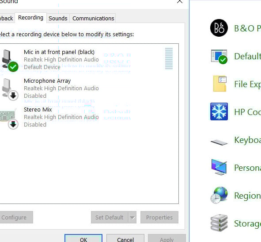
Task: Click the Properties button
Action: coord(159,217)
